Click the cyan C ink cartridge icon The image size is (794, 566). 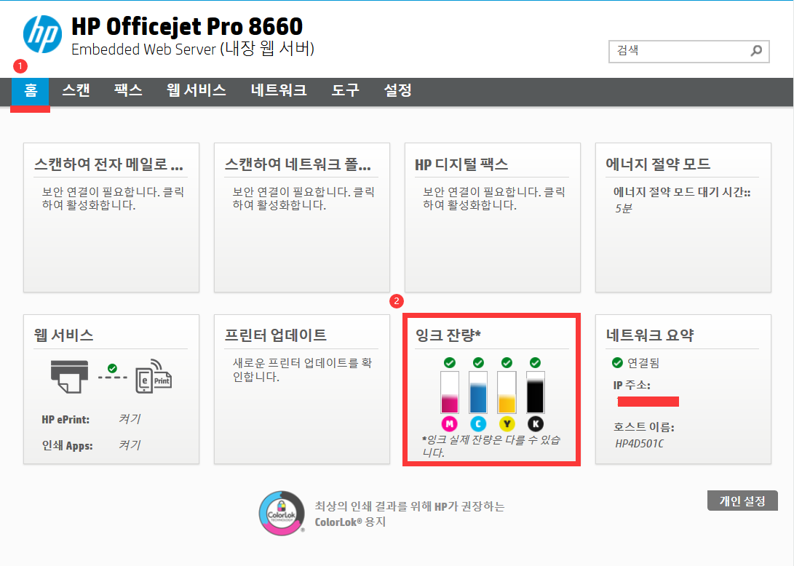point(478,423)
